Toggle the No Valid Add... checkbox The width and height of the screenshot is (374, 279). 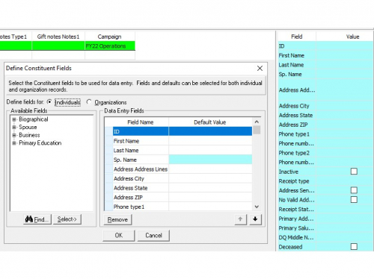pos(354,200)
